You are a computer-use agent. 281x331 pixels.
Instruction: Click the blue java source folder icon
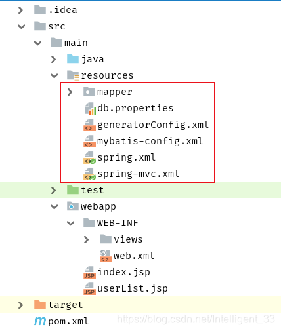coord(73,59)
